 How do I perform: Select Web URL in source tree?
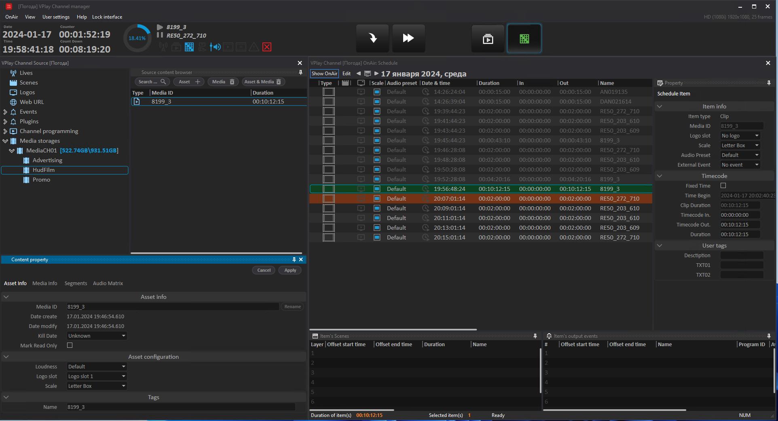(32, 102)
